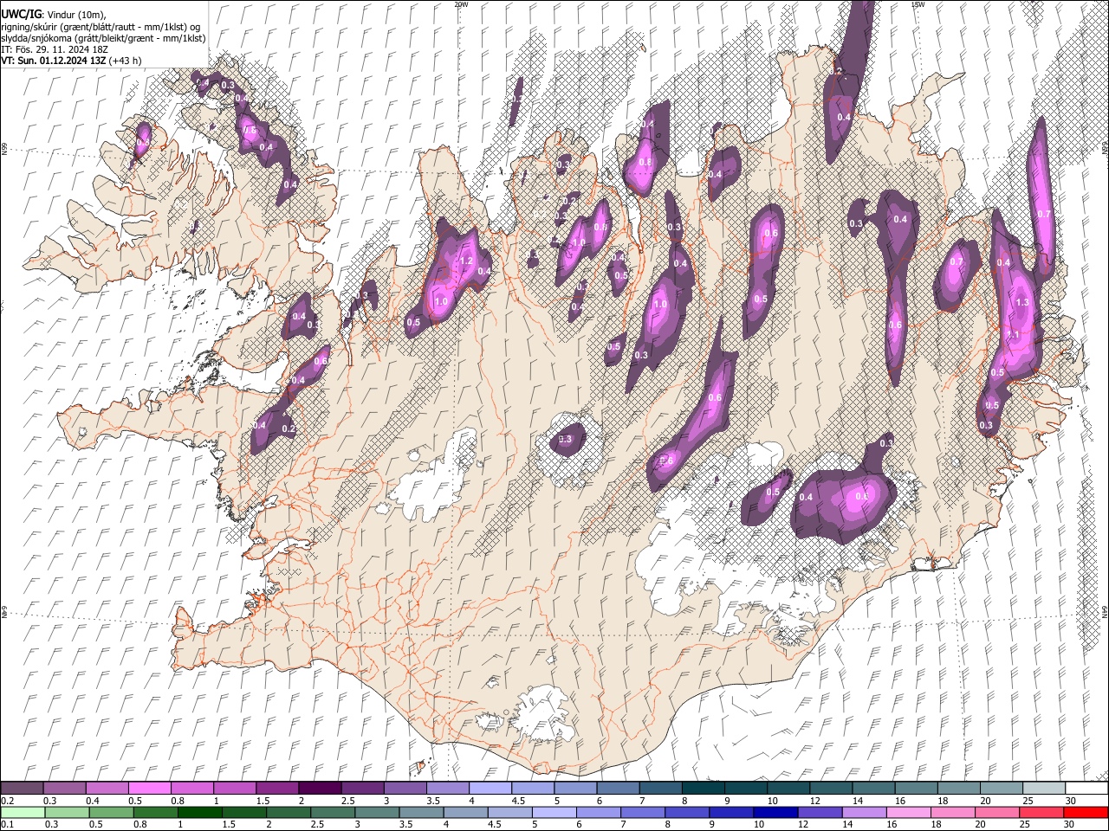Select the 'rigning/skúrir' description line
Image resolution: width=1109 pixels, height=831 pixels.
pos(101,27)
